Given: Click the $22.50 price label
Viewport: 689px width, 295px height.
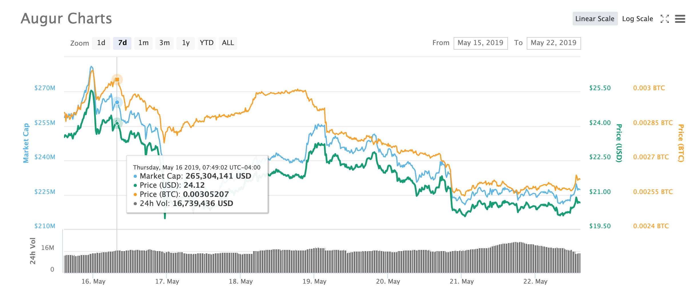Looking at the screenshot, I should point(600,157).
